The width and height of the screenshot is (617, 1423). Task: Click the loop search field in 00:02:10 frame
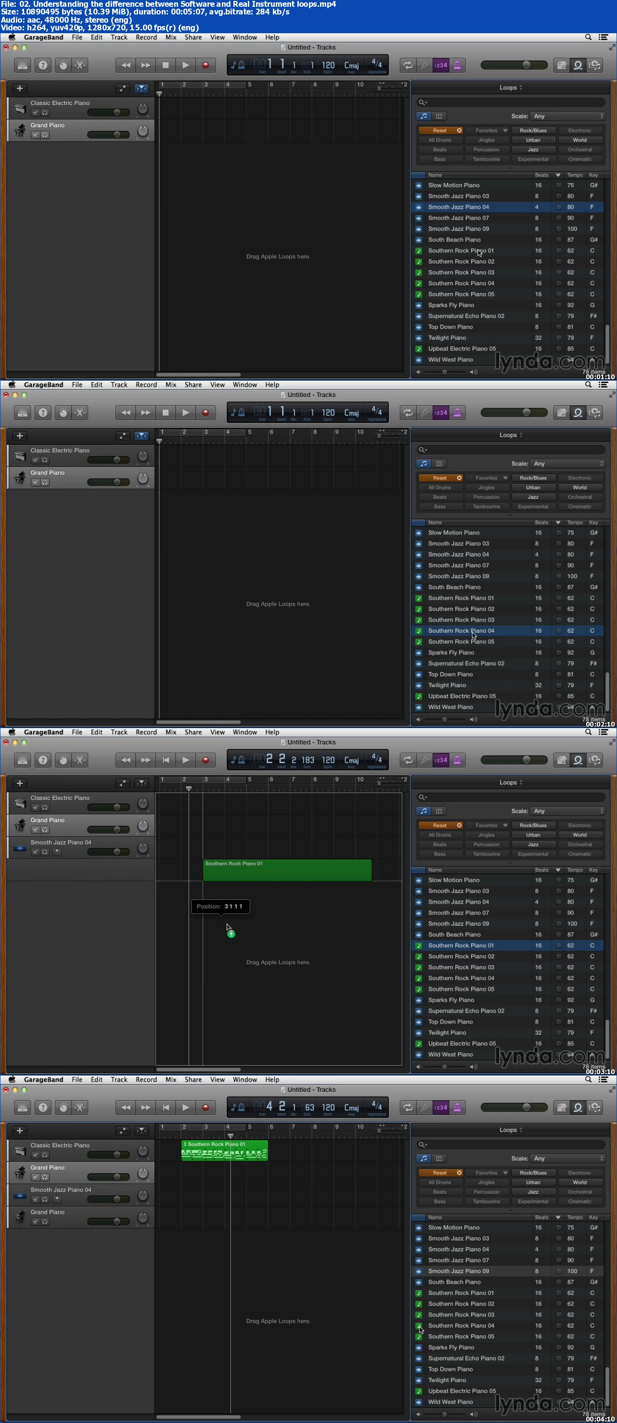[512, 450]
